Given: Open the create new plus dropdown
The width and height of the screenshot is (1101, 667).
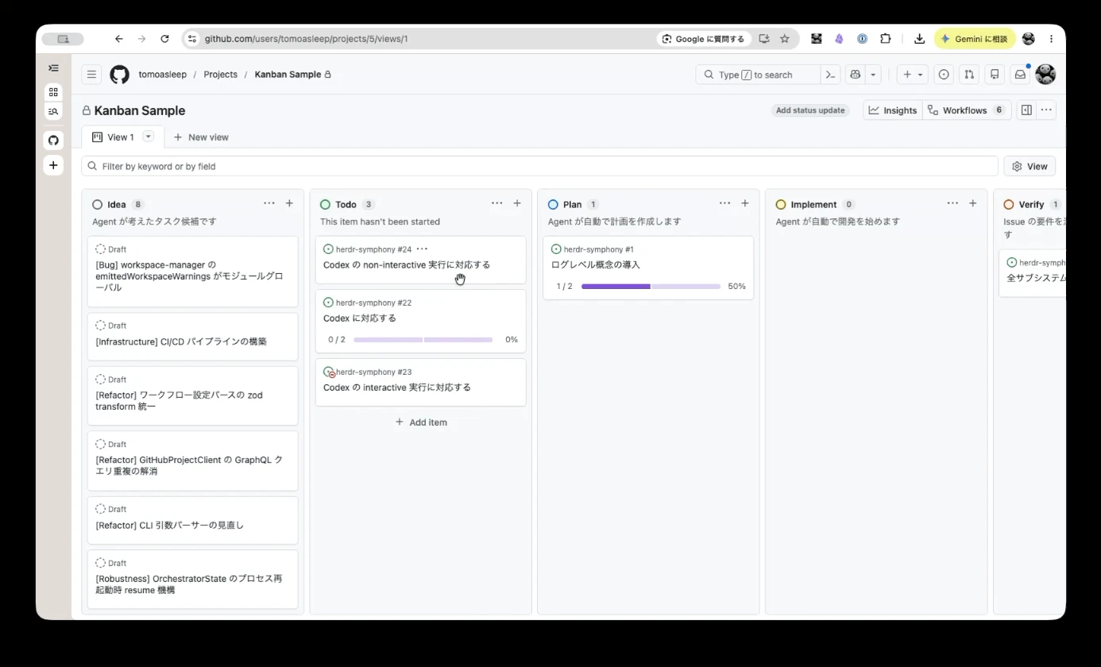Looking at the screenshot, I should tap(913, 75).
